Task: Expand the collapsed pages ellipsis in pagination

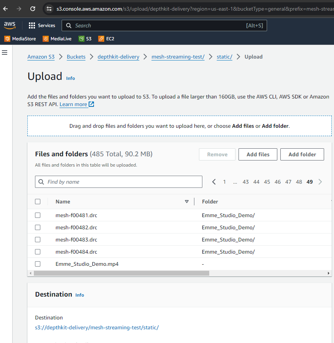Action: point(235,182)
